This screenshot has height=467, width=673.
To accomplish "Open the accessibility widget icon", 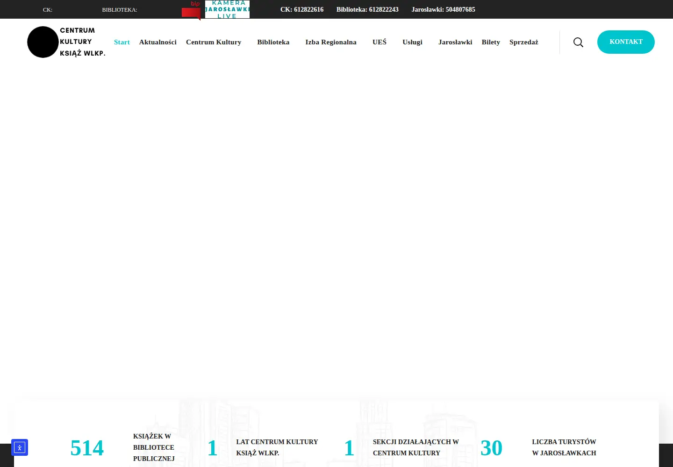I will [20, 447].
